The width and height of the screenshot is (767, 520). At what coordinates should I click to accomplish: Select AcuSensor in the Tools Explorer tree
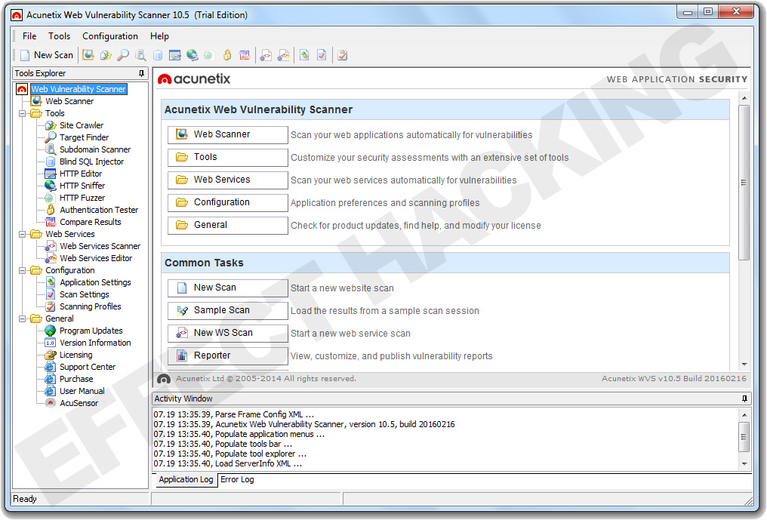coord(79,402)
